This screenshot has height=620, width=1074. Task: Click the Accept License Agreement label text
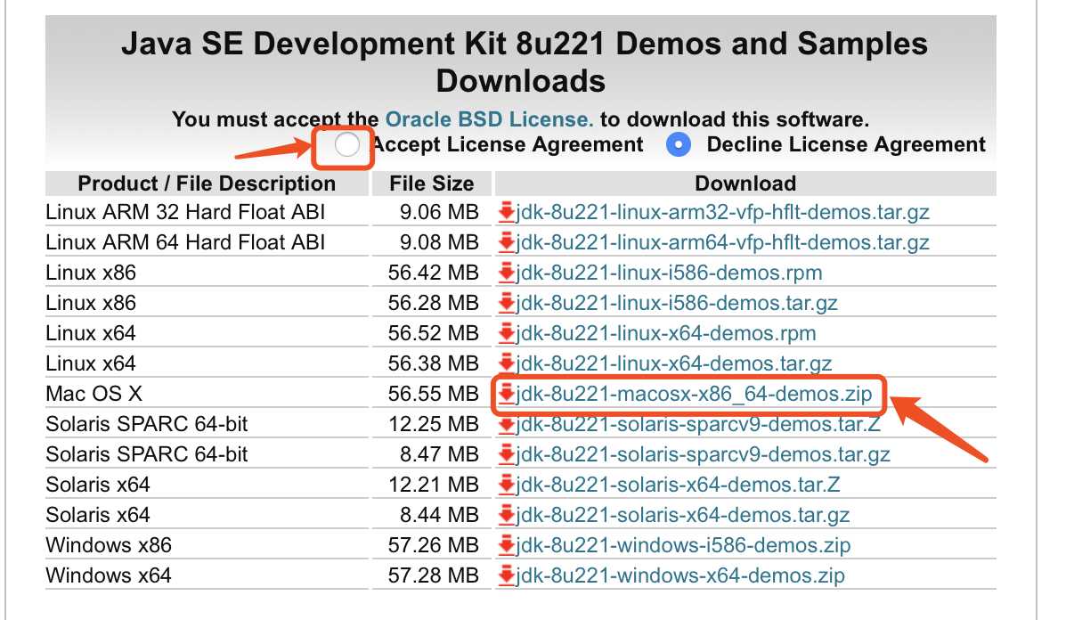pyautogui.click(x=508, y=144)
